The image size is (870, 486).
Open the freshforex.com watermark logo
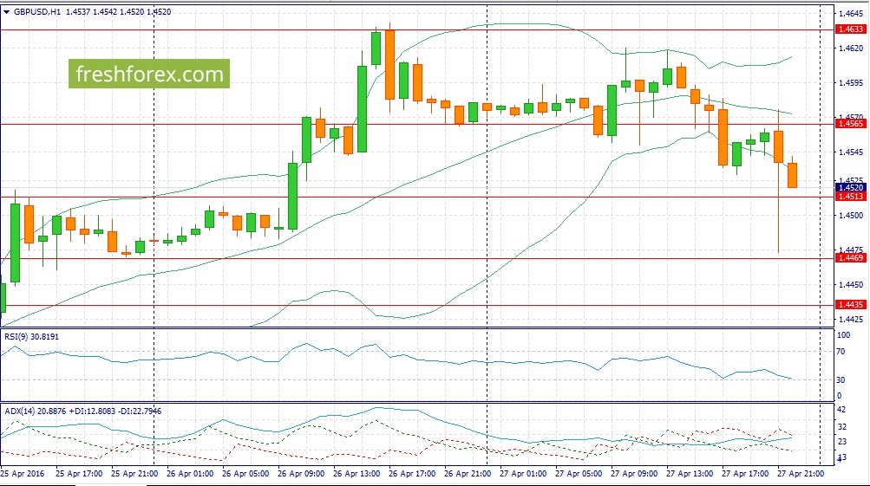pos(149,75)
